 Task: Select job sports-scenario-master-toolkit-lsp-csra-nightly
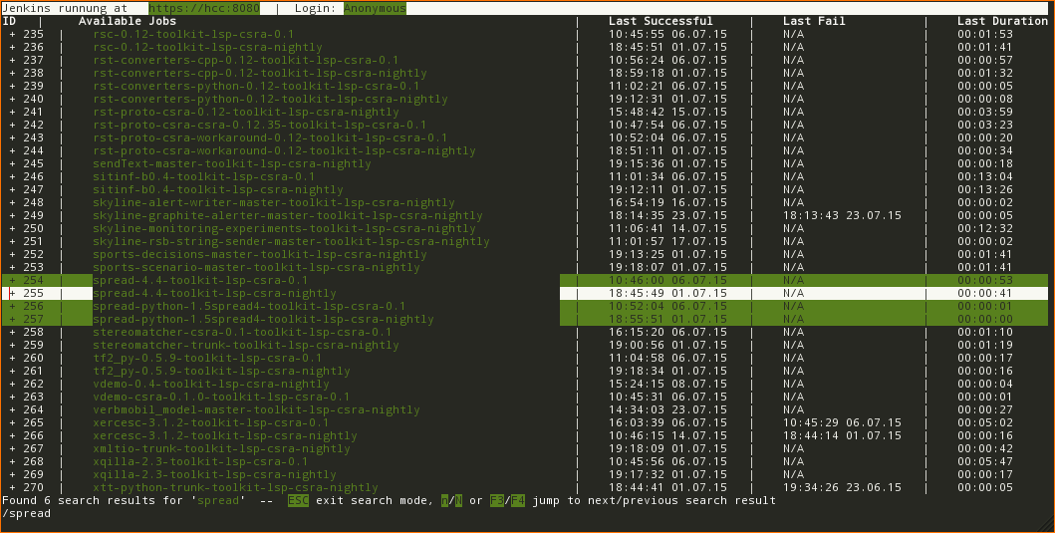click(x=256, y=268)
